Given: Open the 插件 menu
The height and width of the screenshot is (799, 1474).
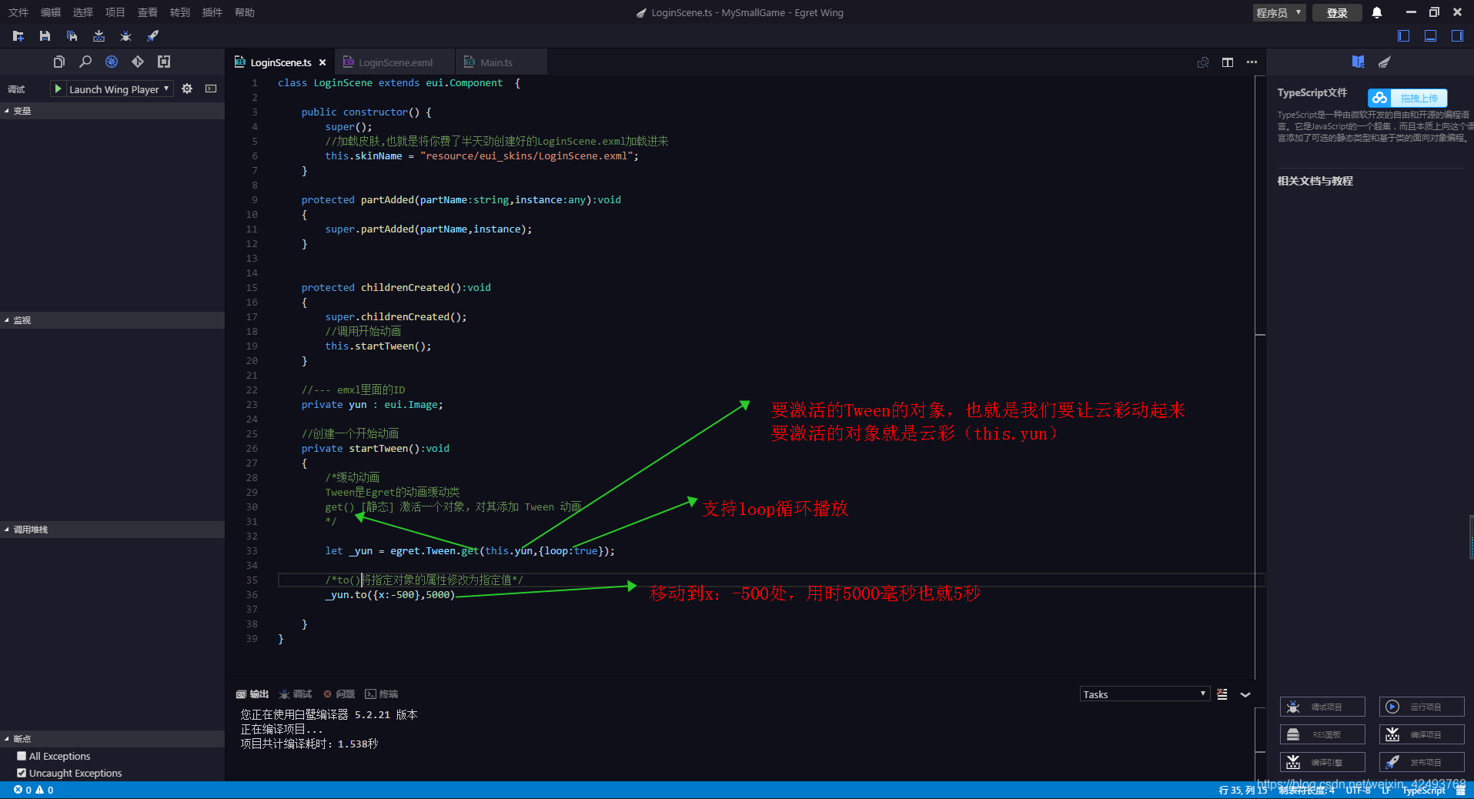Looking at the screenshot, I should (212, 12).
